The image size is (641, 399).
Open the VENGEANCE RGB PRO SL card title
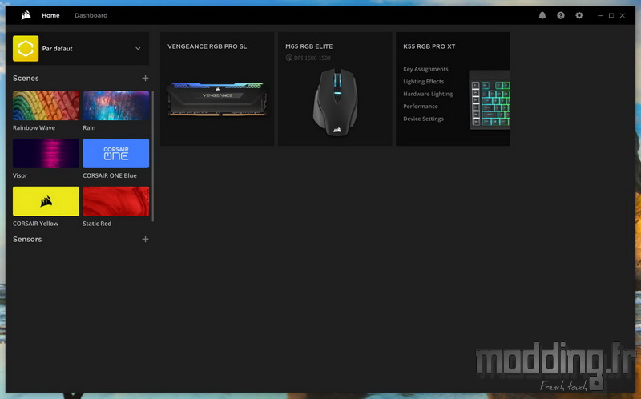tap(207, 46)
